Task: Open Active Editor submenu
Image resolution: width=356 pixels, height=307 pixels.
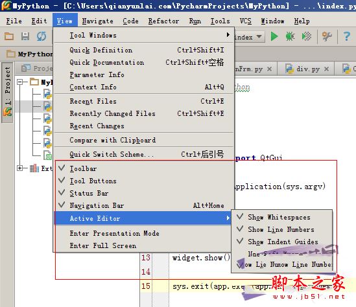Action: coord(143,218)
